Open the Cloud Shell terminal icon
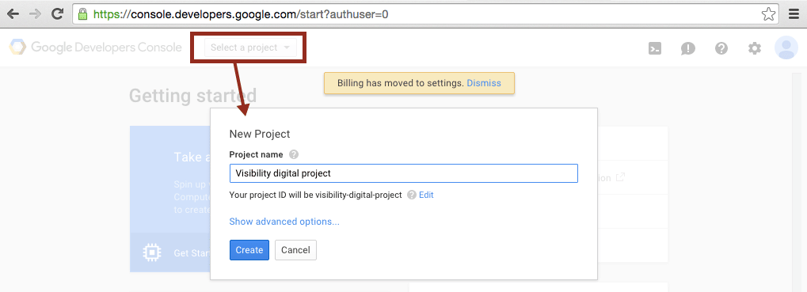The height and width of the screenshot is (292, 807). (655, 48)
